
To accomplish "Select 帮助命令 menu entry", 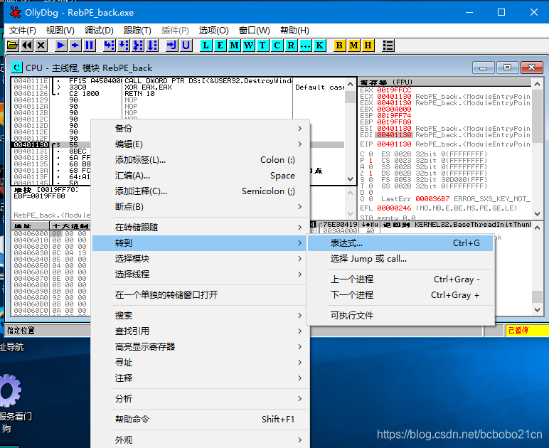I will click(x=201, y=420).
